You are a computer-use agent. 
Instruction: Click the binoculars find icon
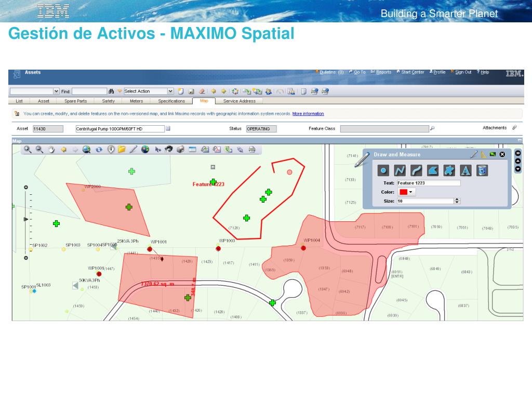pyautogui.click(x=111, y=91)
